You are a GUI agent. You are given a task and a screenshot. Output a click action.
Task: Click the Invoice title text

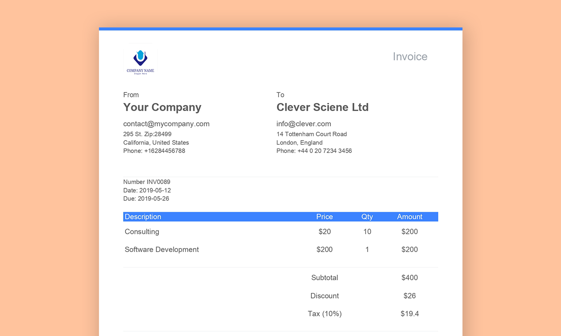click(x=410, y=57)
